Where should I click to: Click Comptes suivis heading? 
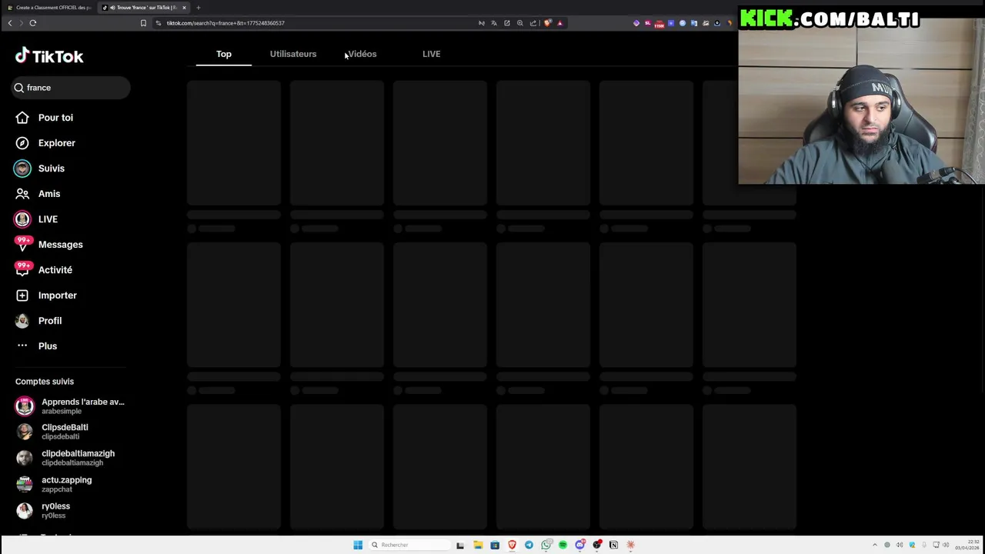click(x=45, y=382)
